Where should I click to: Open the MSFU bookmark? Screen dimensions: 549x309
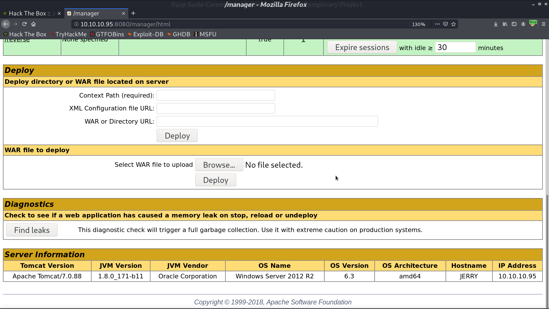point(205,34)
